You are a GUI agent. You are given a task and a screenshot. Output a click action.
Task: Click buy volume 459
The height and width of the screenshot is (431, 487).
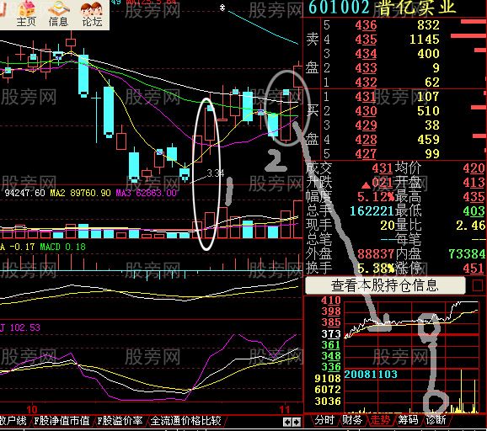coord(428,140)
